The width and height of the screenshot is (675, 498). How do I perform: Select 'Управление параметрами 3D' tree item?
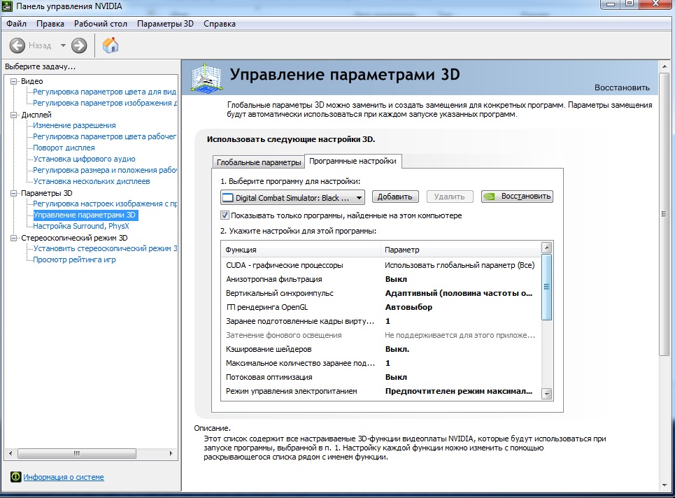click(x=85, y=215)
